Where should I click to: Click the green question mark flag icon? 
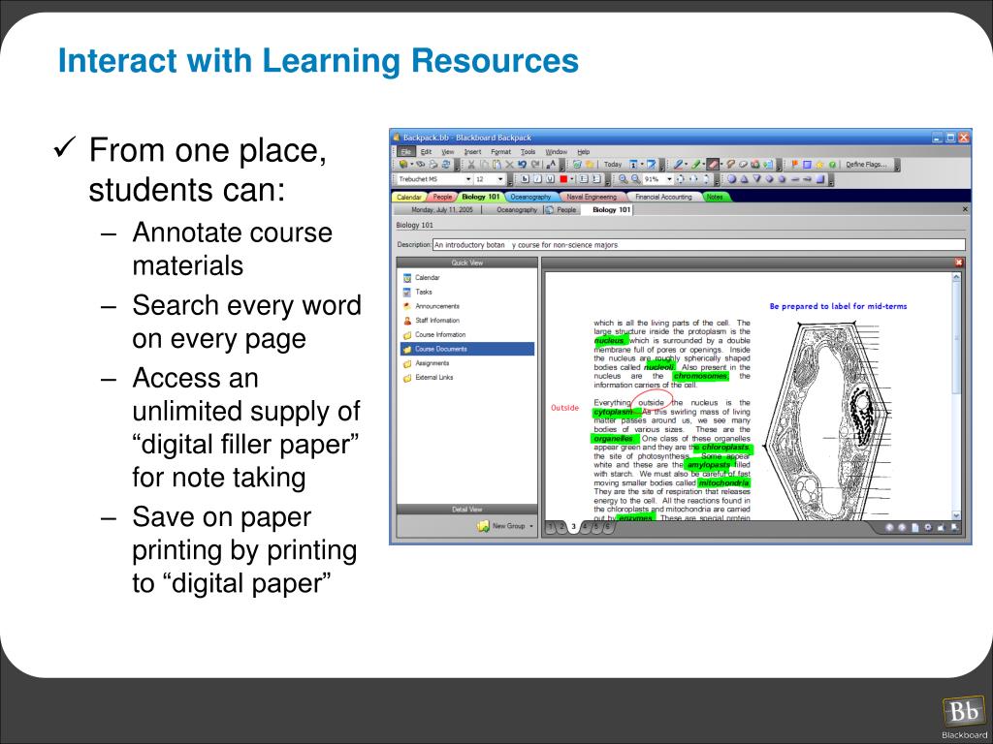coord(832,165)
